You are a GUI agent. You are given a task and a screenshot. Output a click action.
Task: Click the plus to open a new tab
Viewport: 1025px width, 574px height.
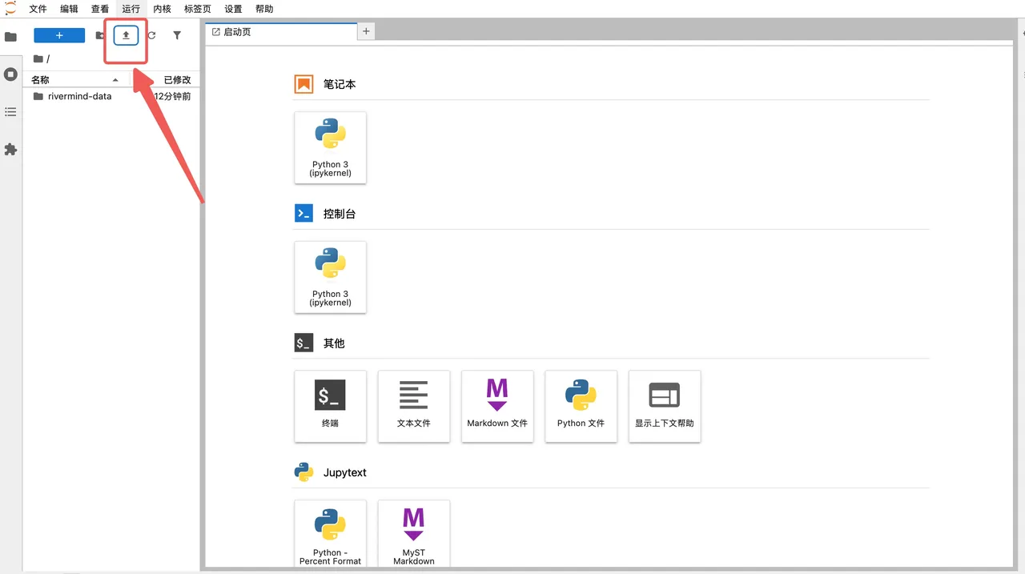[x=366, y=30]
